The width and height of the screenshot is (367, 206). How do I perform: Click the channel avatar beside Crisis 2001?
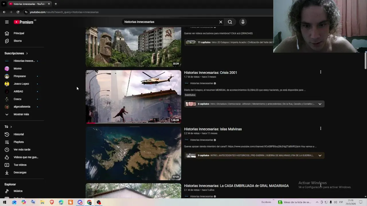tap(186, 83)
